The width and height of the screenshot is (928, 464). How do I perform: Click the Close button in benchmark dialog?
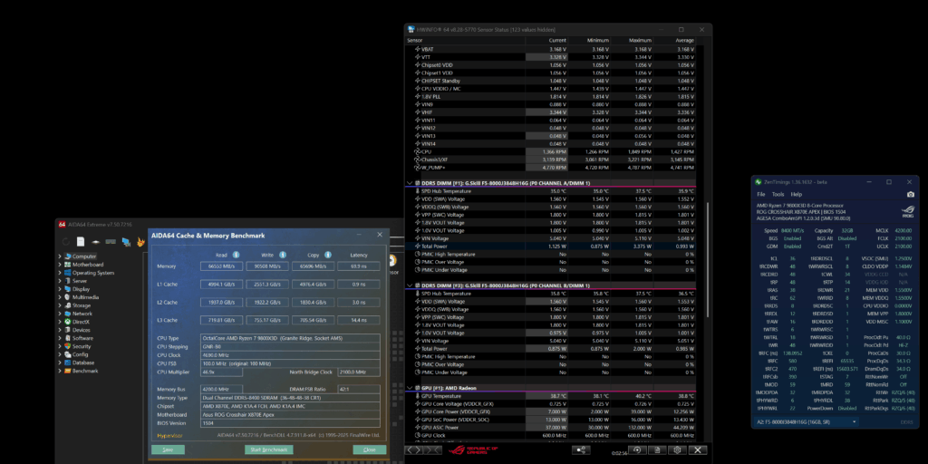tap(370, 449)
